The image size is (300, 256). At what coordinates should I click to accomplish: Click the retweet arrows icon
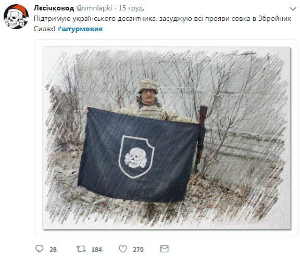click(x=81, y=249)
